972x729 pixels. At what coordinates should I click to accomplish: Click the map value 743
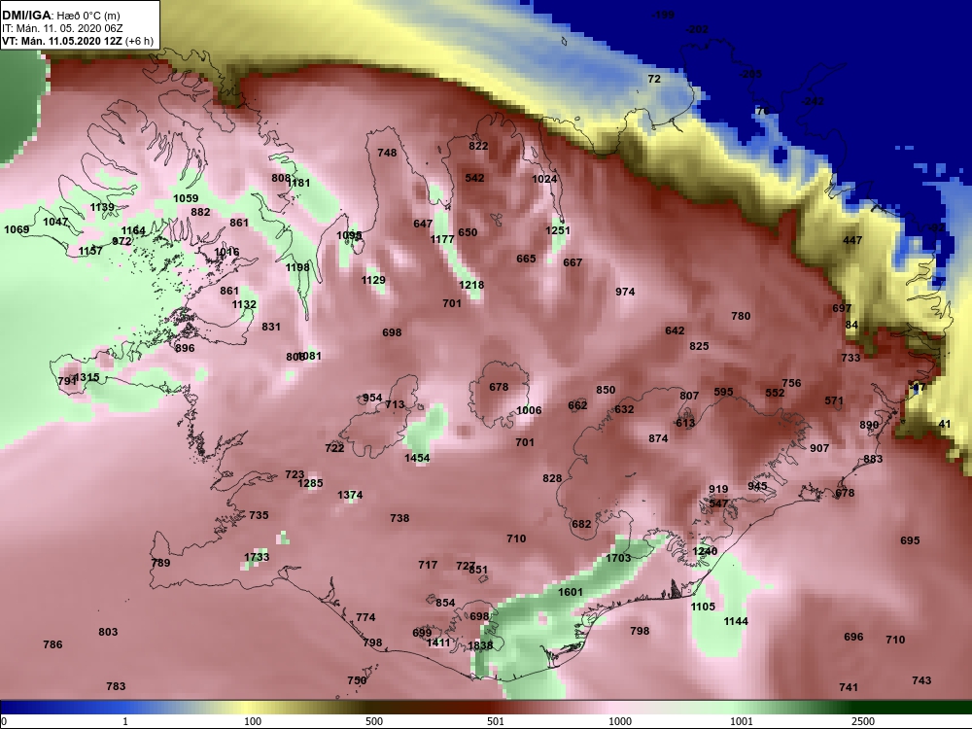pos(921,680)
